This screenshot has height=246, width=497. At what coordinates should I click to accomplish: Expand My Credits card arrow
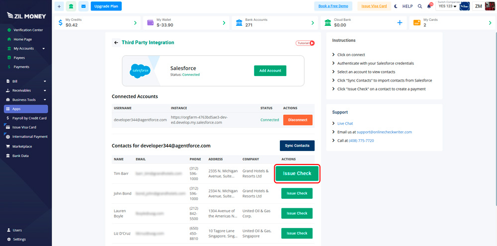pos(135,23)
